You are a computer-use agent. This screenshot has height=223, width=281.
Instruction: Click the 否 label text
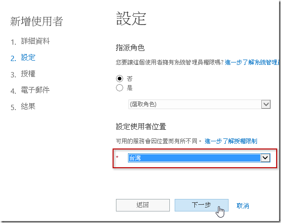coord(129,79)
